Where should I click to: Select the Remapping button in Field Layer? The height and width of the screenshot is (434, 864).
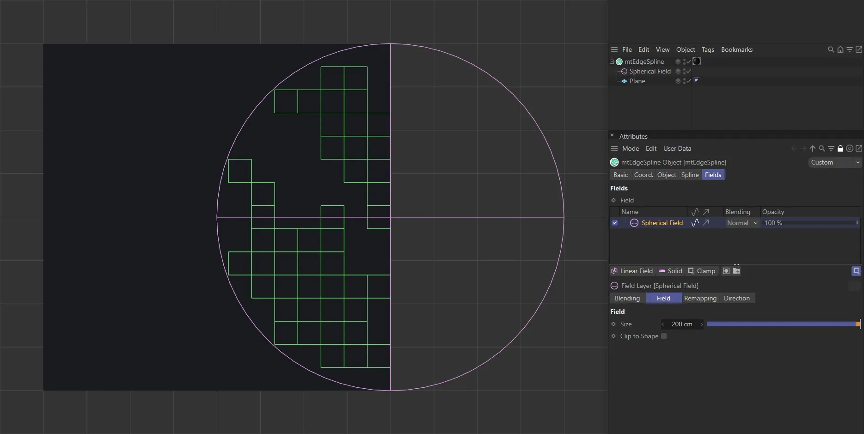pos(700,298)
